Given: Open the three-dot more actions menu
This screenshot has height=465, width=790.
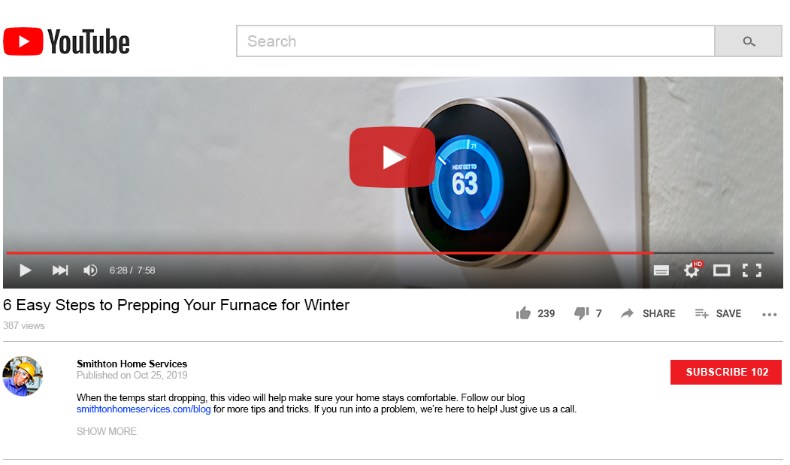Looking at the screenshot, I should pyautogui.click(x=770, y=314).
